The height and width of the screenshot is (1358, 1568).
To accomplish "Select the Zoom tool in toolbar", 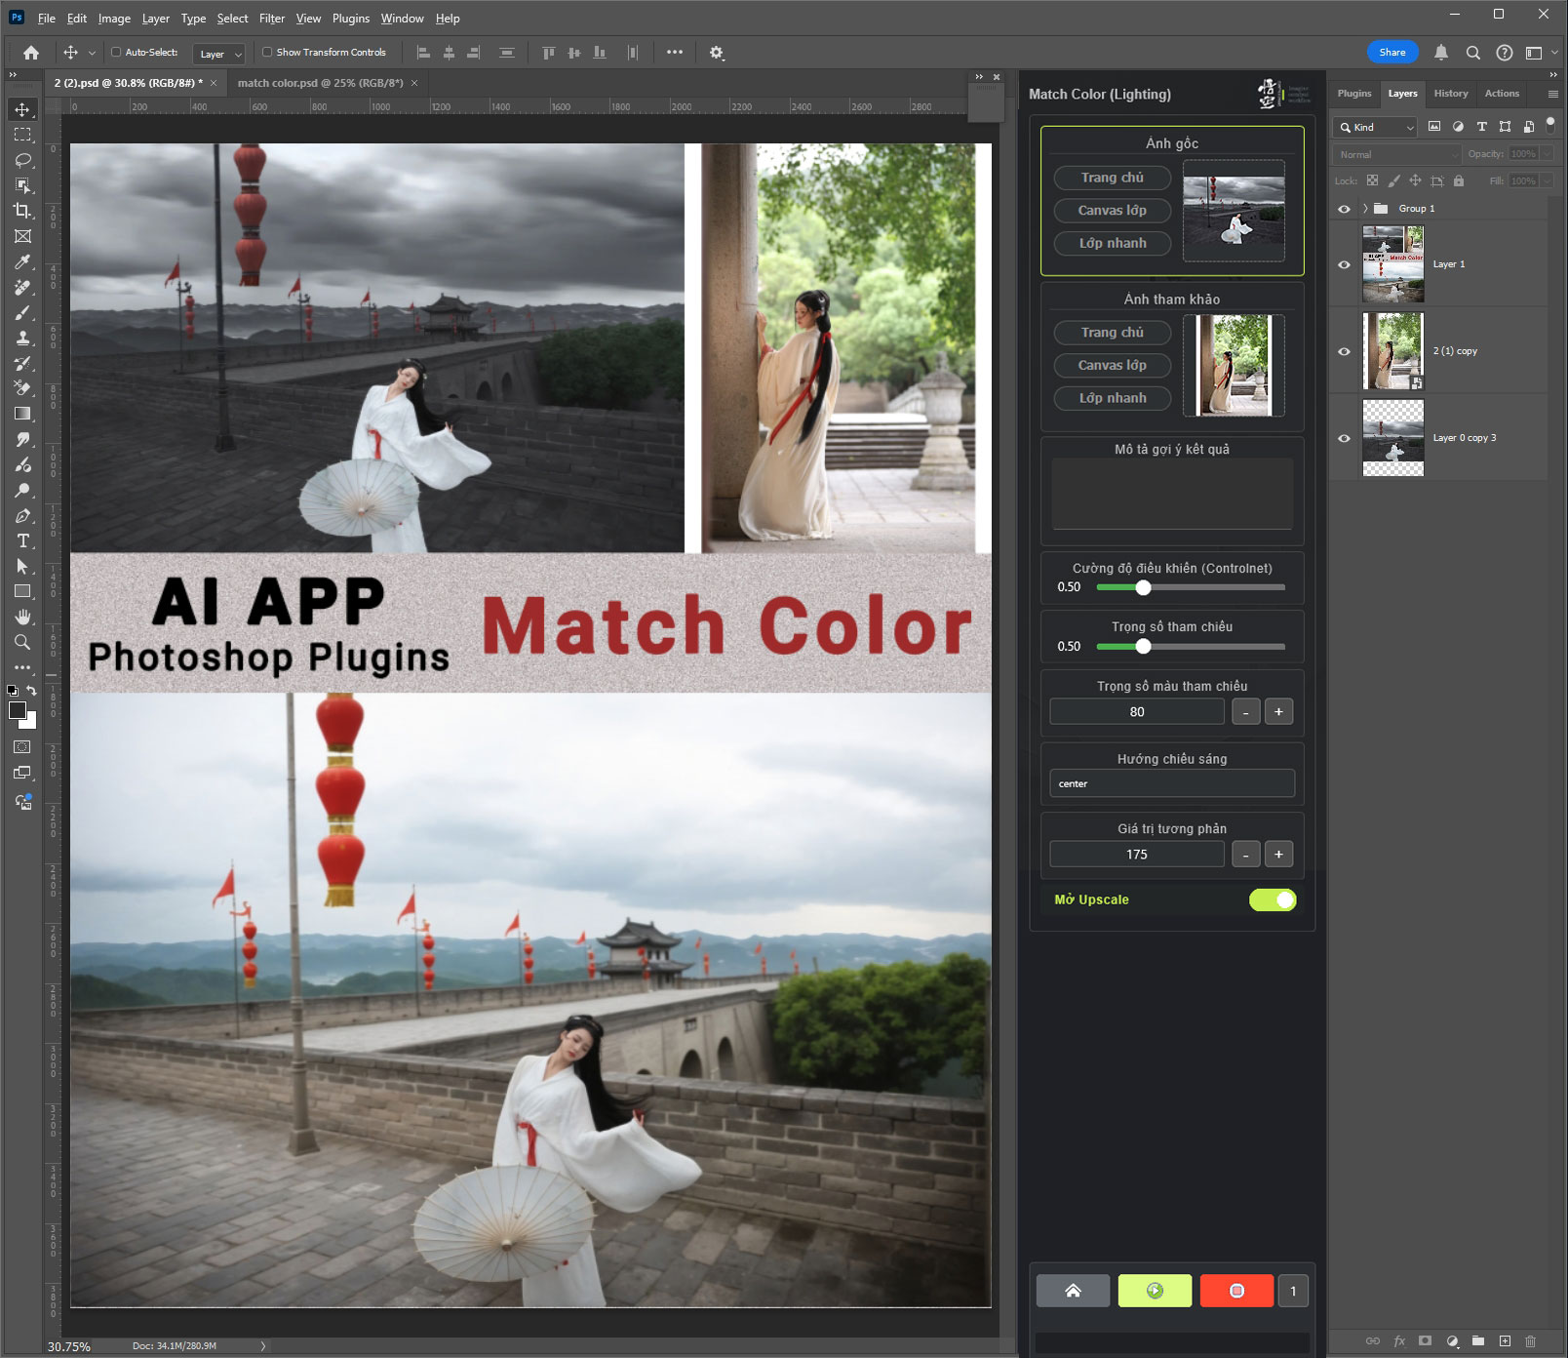I will click(22, 642).
